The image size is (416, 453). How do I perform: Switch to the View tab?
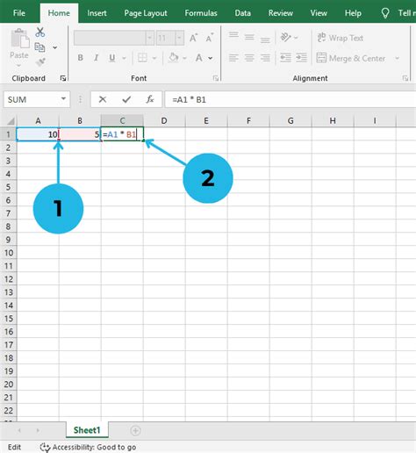pos(319,13)
